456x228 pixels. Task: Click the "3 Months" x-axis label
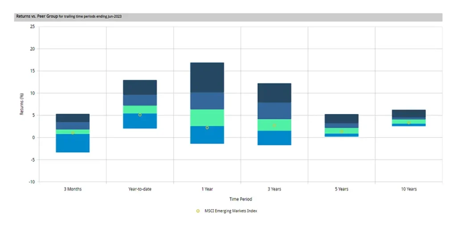pos(73,189)
